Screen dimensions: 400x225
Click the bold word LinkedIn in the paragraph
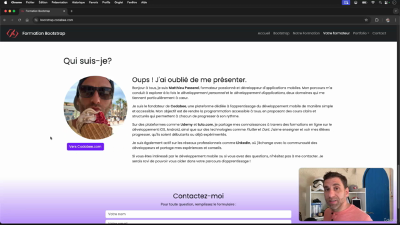pos(243,143)
